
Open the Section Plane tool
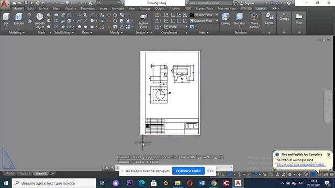pyautogui.click(x=143, y=21)
